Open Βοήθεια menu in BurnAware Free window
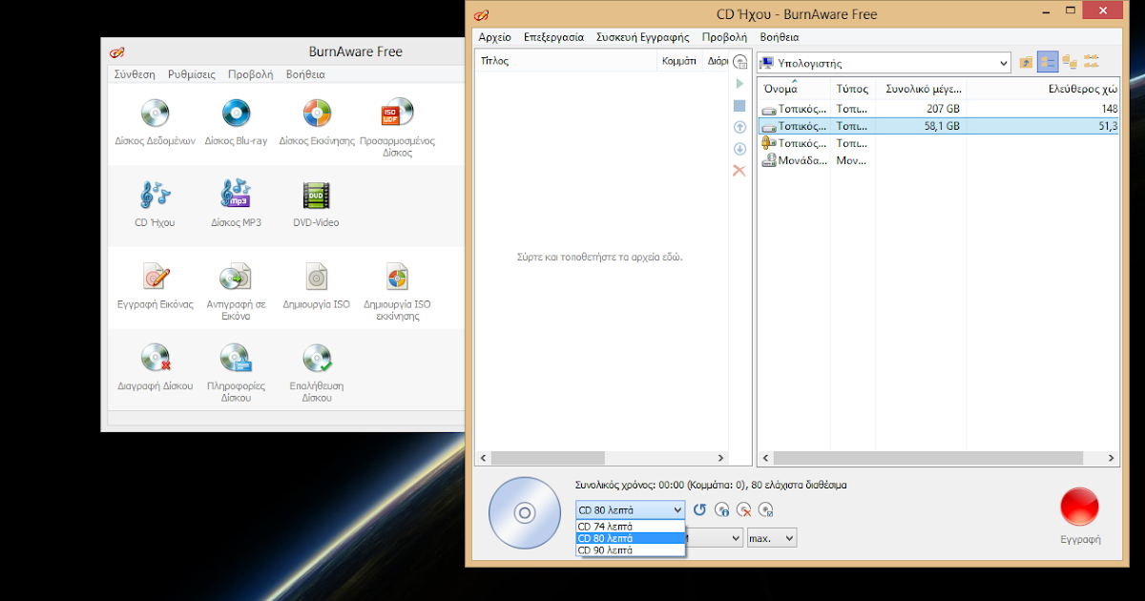The width and height of the screenshot is (1145, 601). point(305,73)
